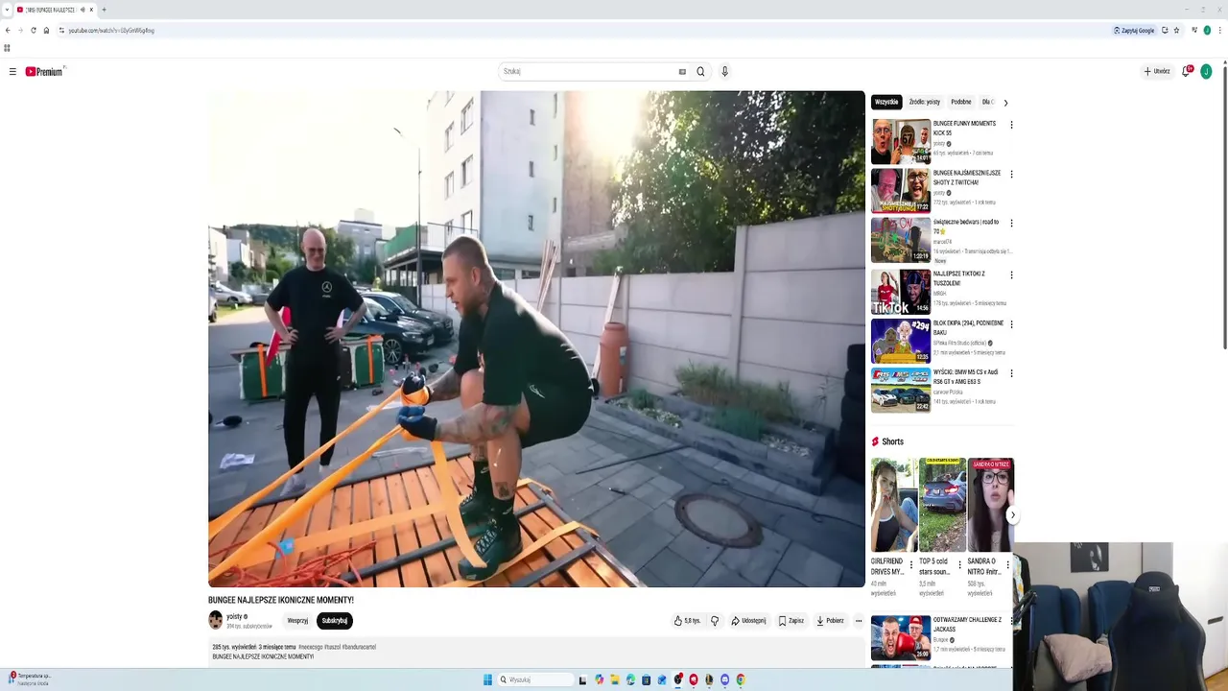
Task: Open the options menu for the świąteczne bedwars video
Action: click(1011, 224)
